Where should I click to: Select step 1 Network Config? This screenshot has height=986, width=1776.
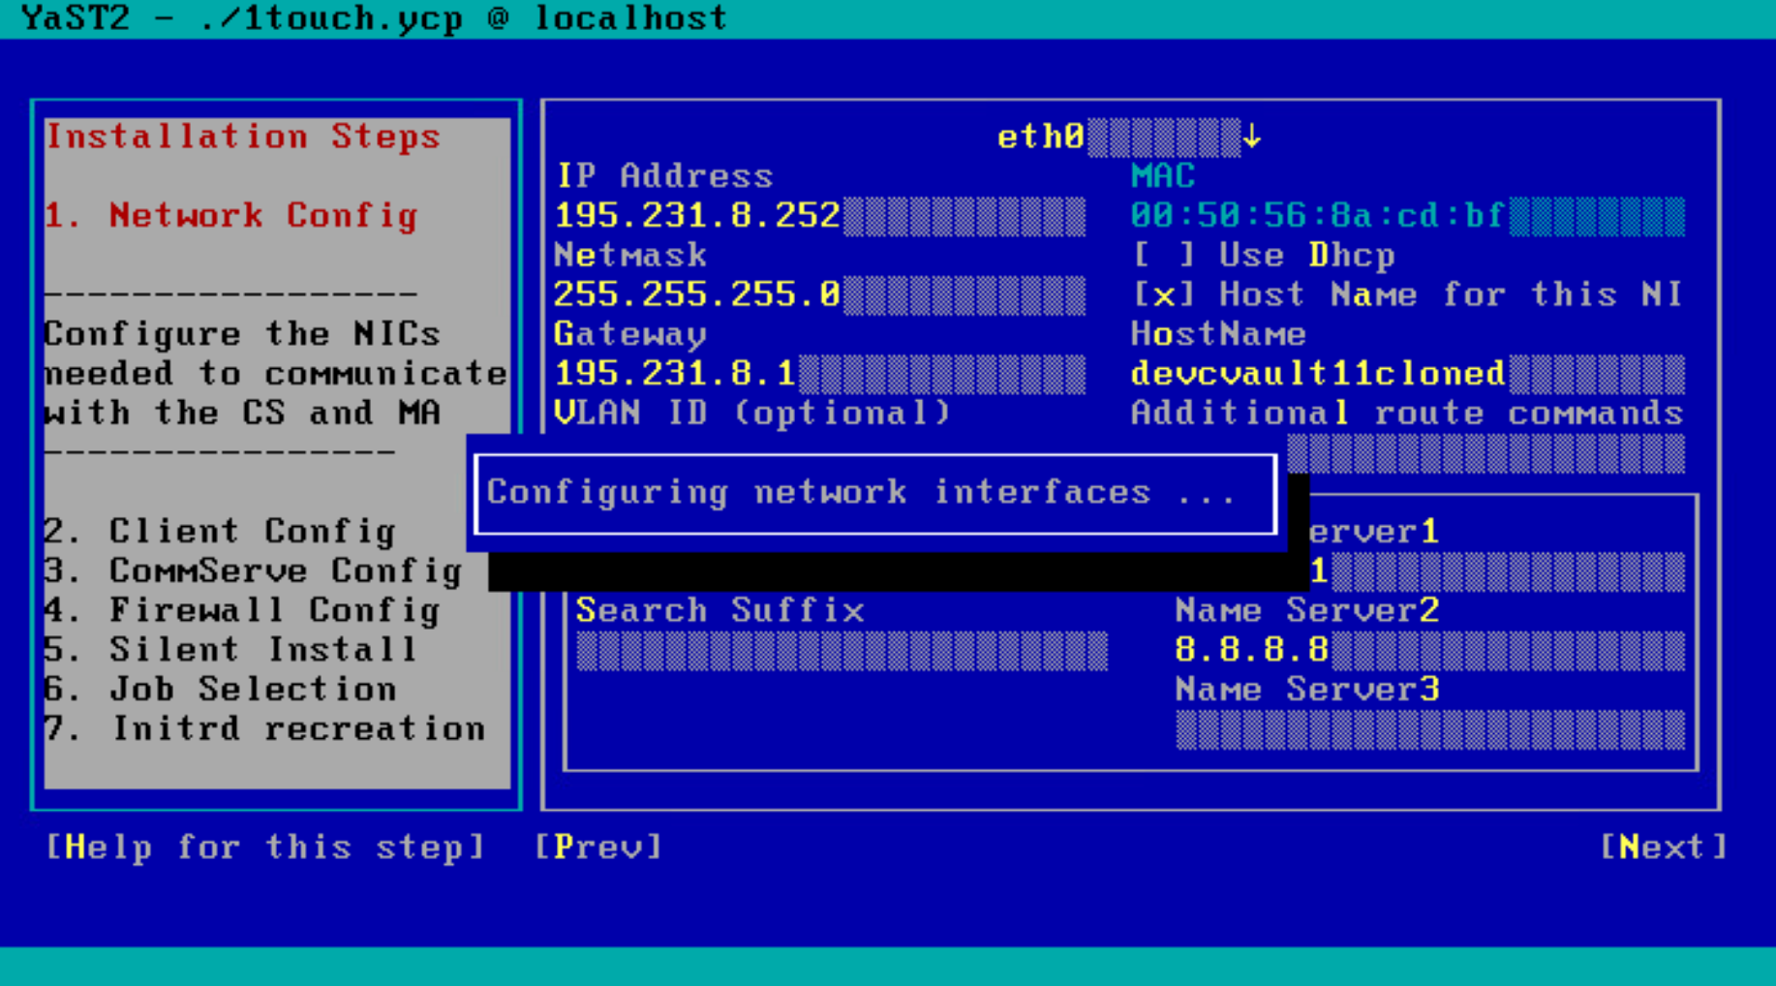coord(231,215)
